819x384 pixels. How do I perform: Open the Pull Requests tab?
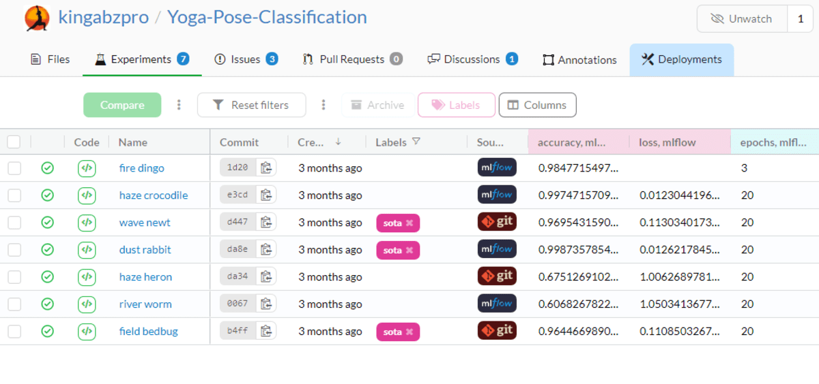click(352, 59)
